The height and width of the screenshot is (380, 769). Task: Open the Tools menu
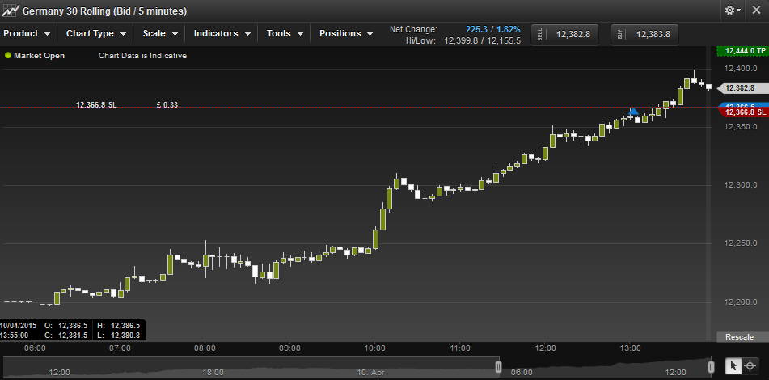[285, 34]
